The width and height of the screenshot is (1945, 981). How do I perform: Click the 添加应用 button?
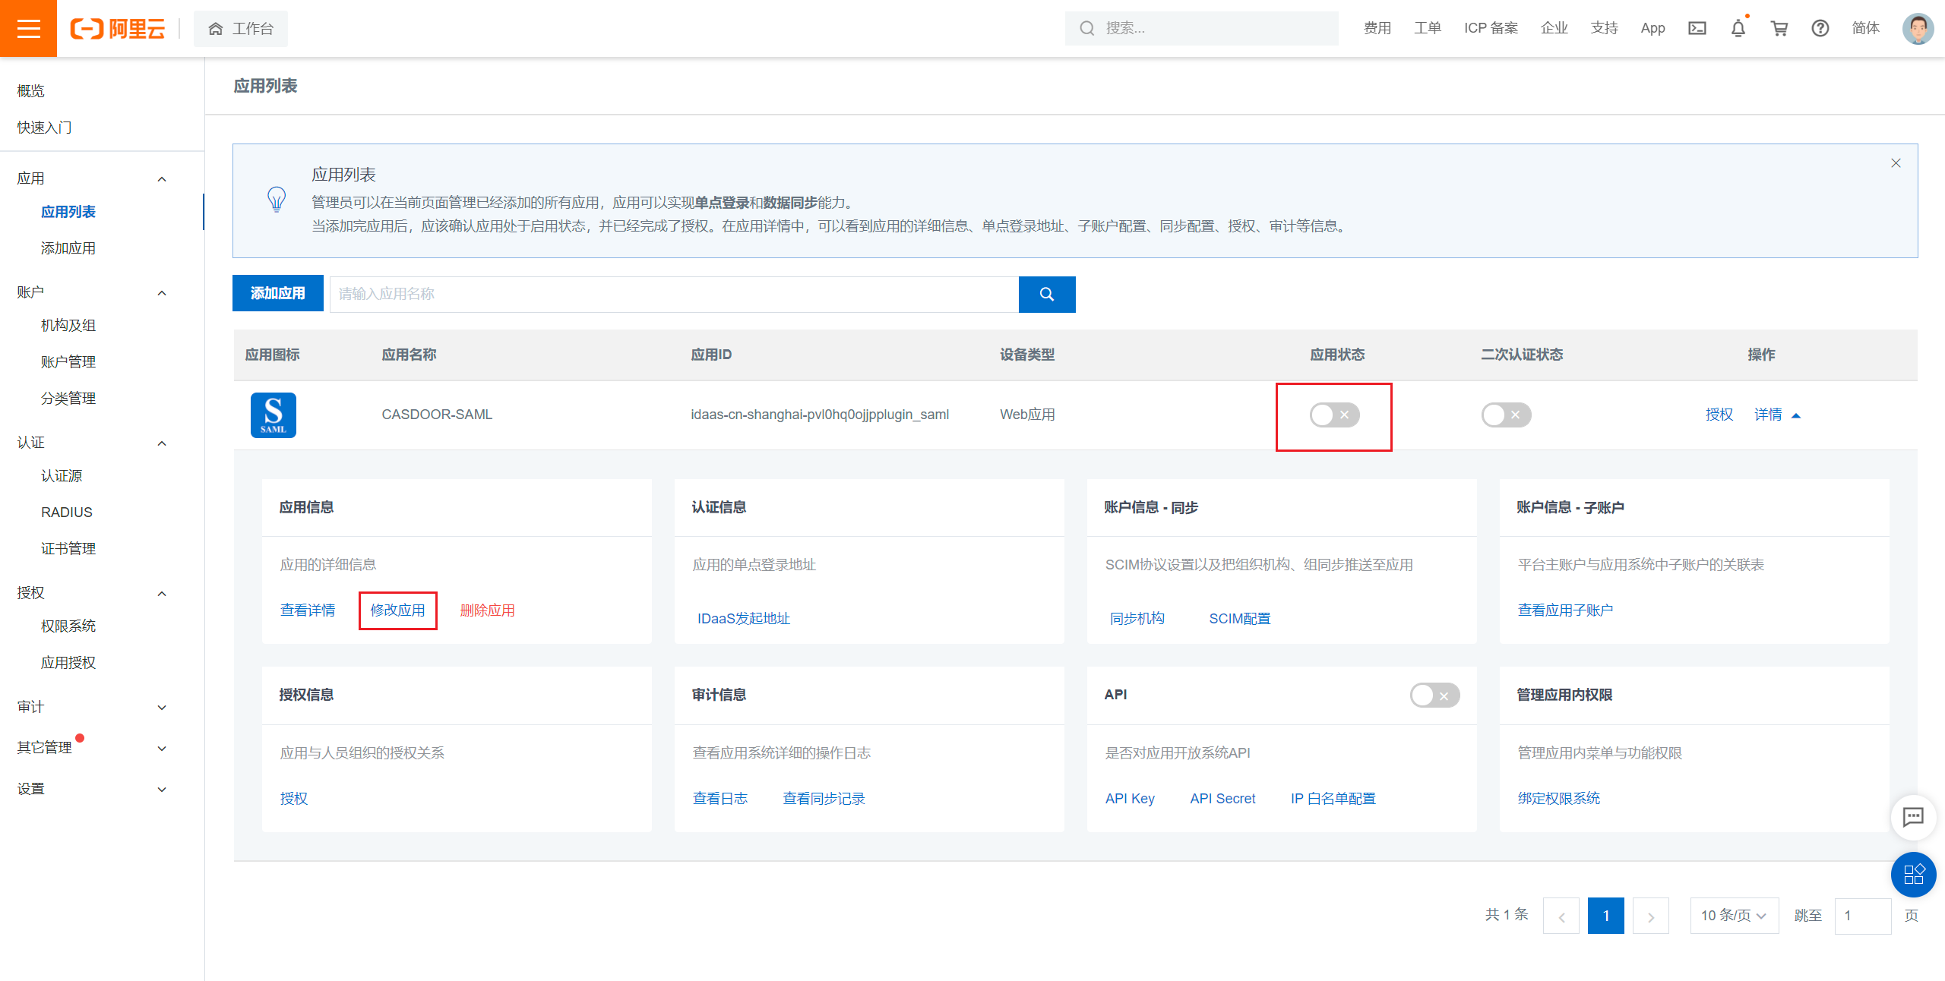278,293
